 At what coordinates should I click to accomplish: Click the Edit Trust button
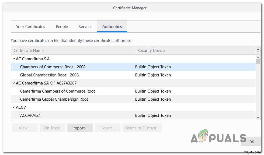click(x=52, y=128)
